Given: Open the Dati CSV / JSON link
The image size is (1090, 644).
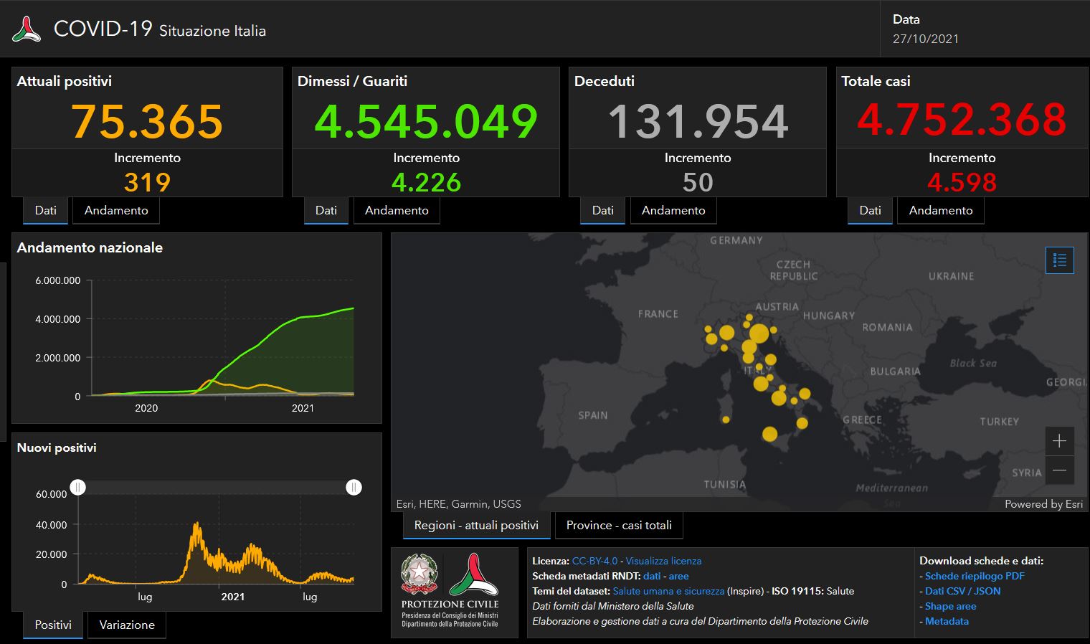Looking at the screenshot, I should 962,591.
